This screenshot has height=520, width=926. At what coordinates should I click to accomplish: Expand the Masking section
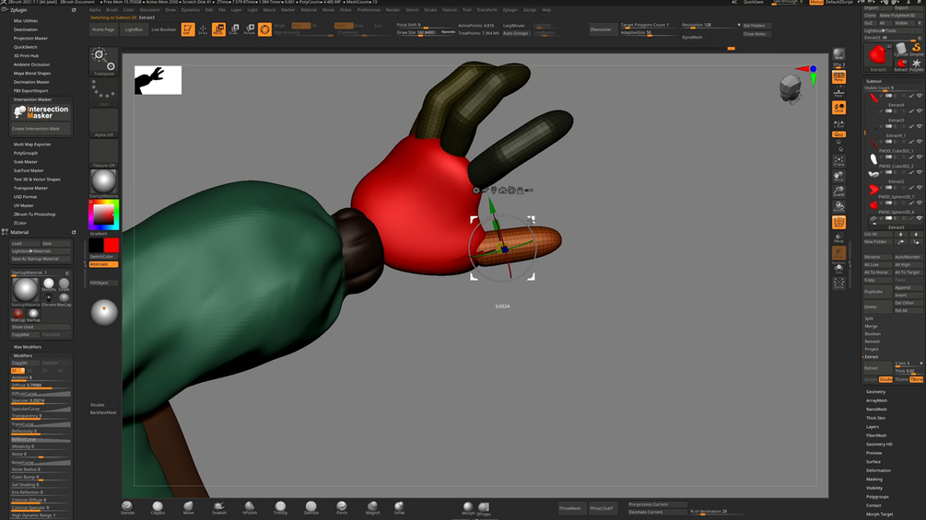coord(874,480)
